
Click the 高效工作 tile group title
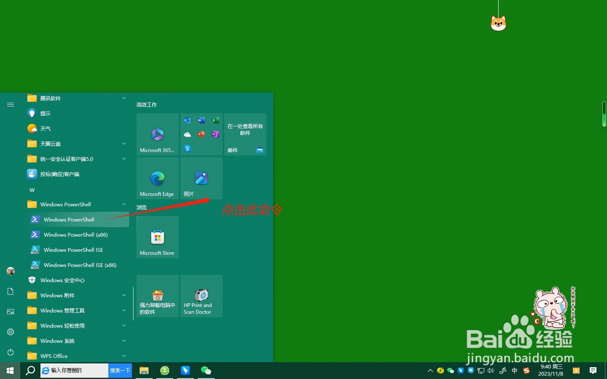tap(147, 104)
